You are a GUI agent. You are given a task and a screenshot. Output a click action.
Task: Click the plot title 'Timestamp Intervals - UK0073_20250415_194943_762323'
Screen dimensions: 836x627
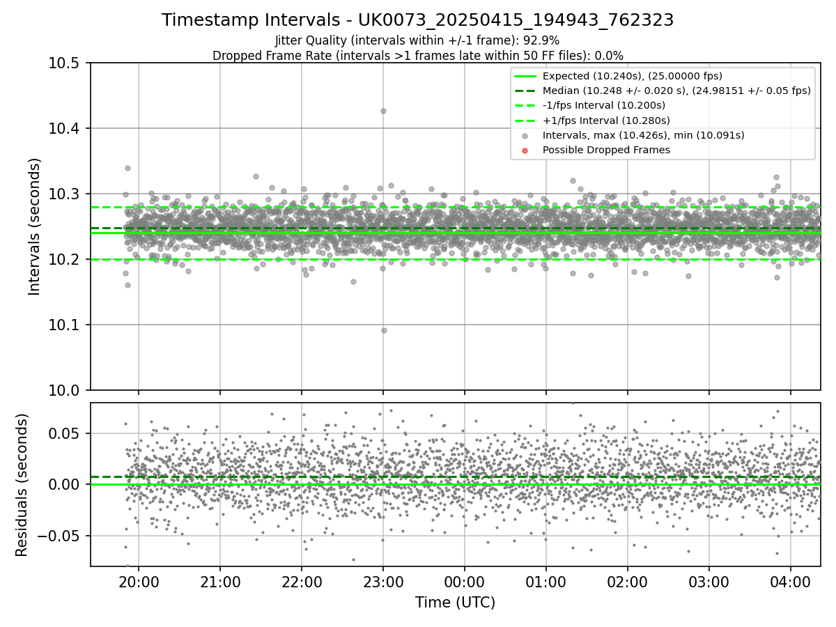[x=418, y=20]
